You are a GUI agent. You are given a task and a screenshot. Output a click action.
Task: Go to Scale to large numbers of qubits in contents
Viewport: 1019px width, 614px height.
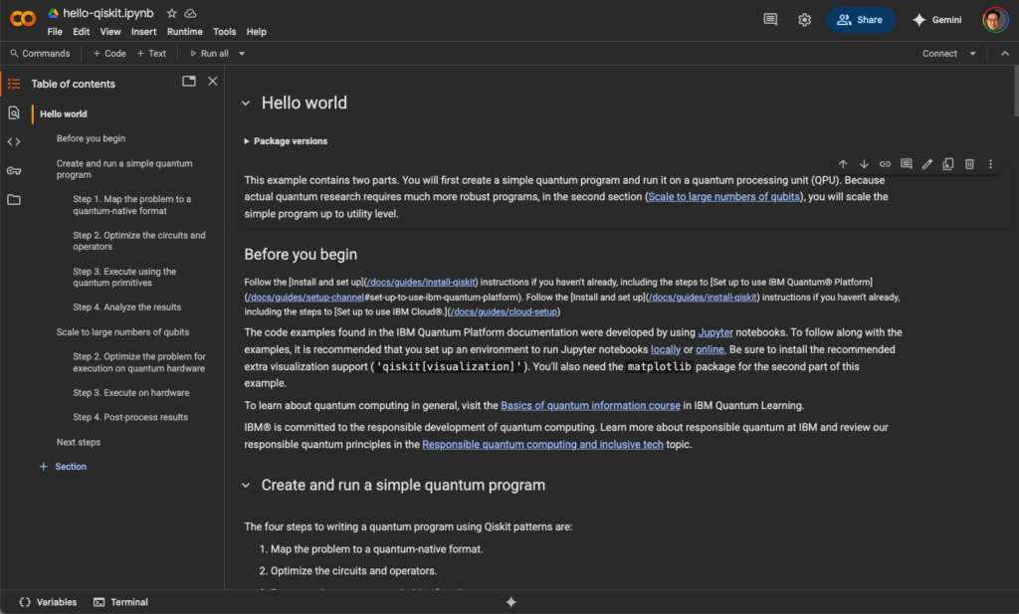122,332
